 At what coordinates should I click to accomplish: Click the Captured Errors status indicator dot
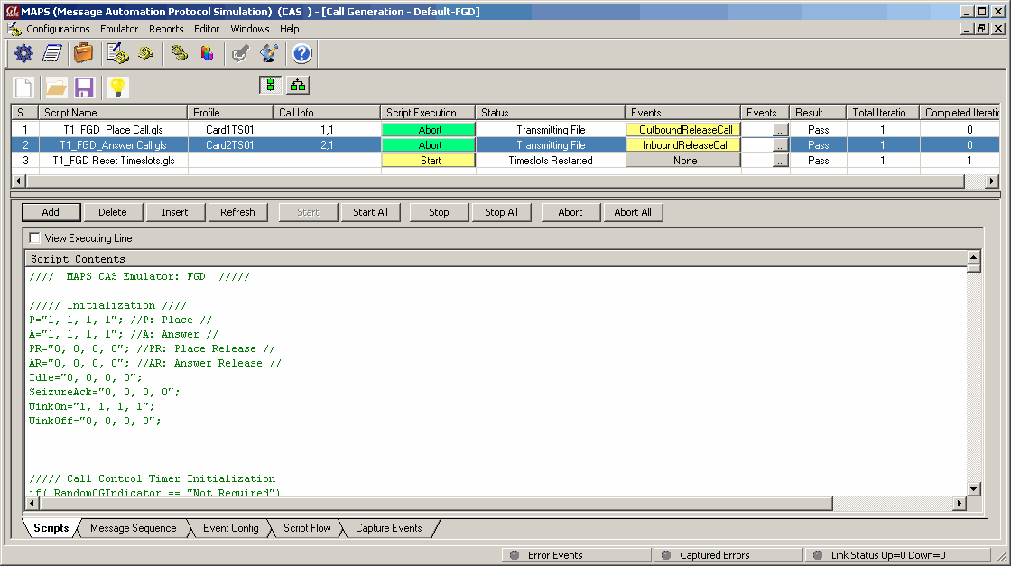point(666,555)
